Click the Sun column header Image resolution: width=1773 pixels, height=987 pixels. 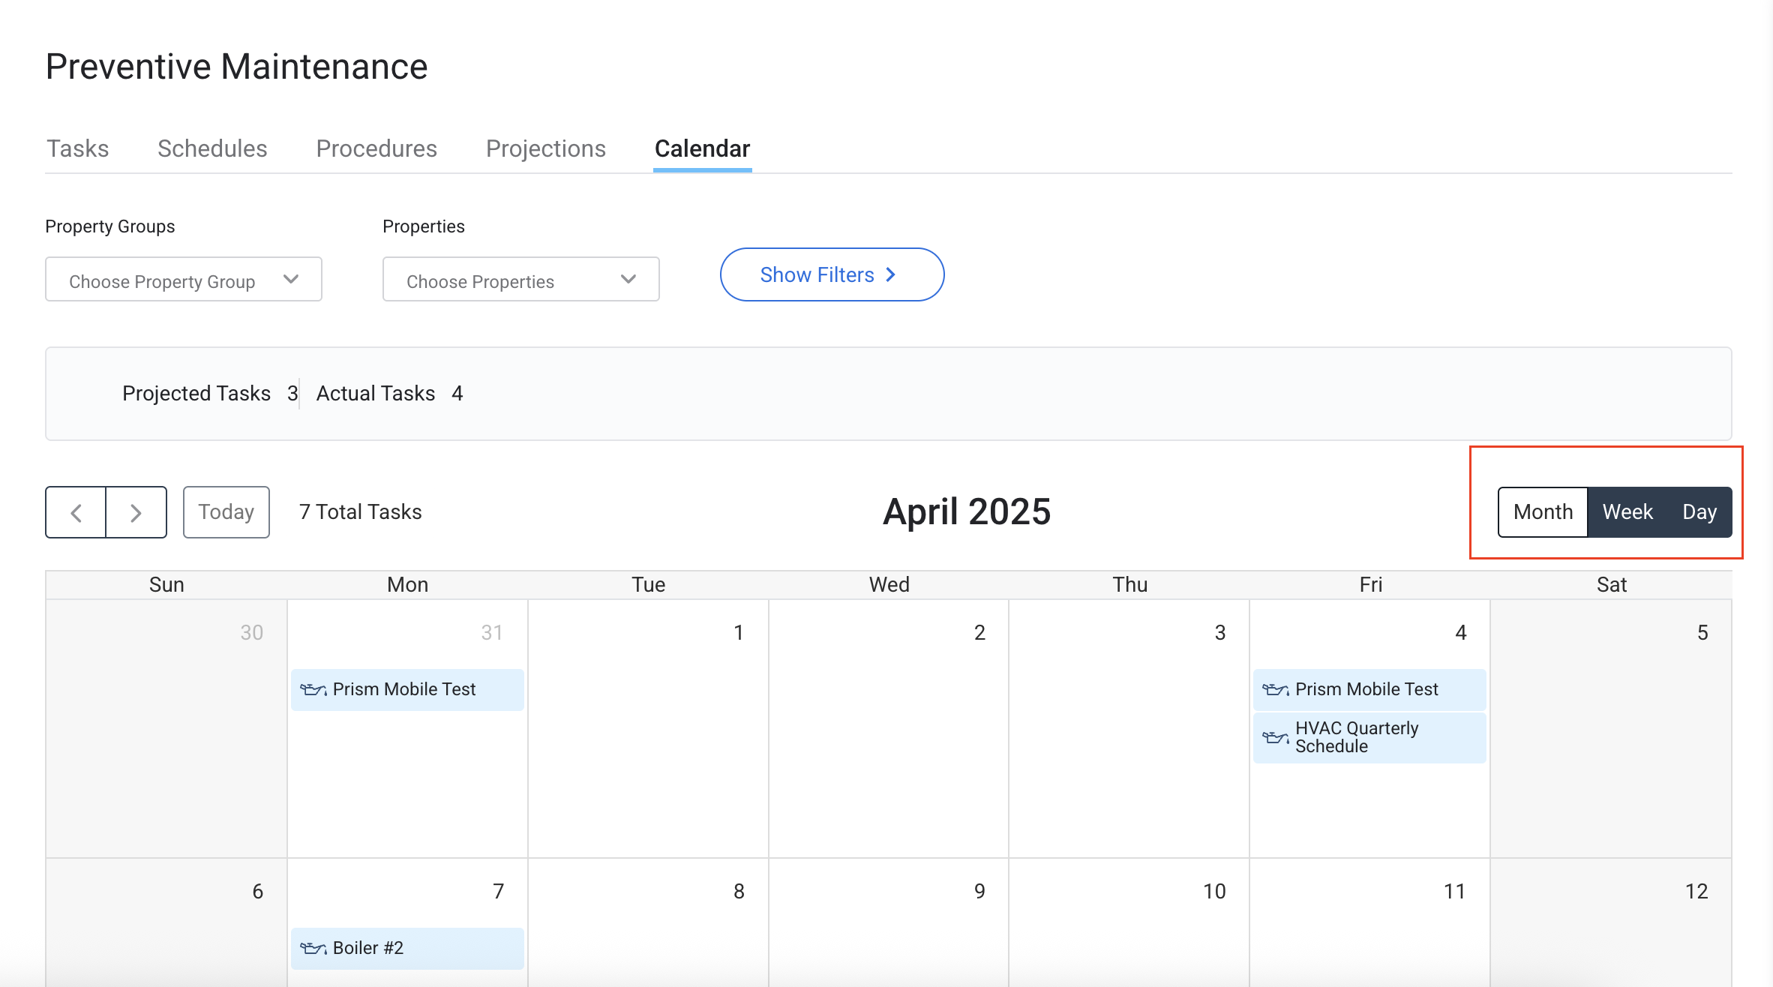pyautogui.click(x=166, y=585)
